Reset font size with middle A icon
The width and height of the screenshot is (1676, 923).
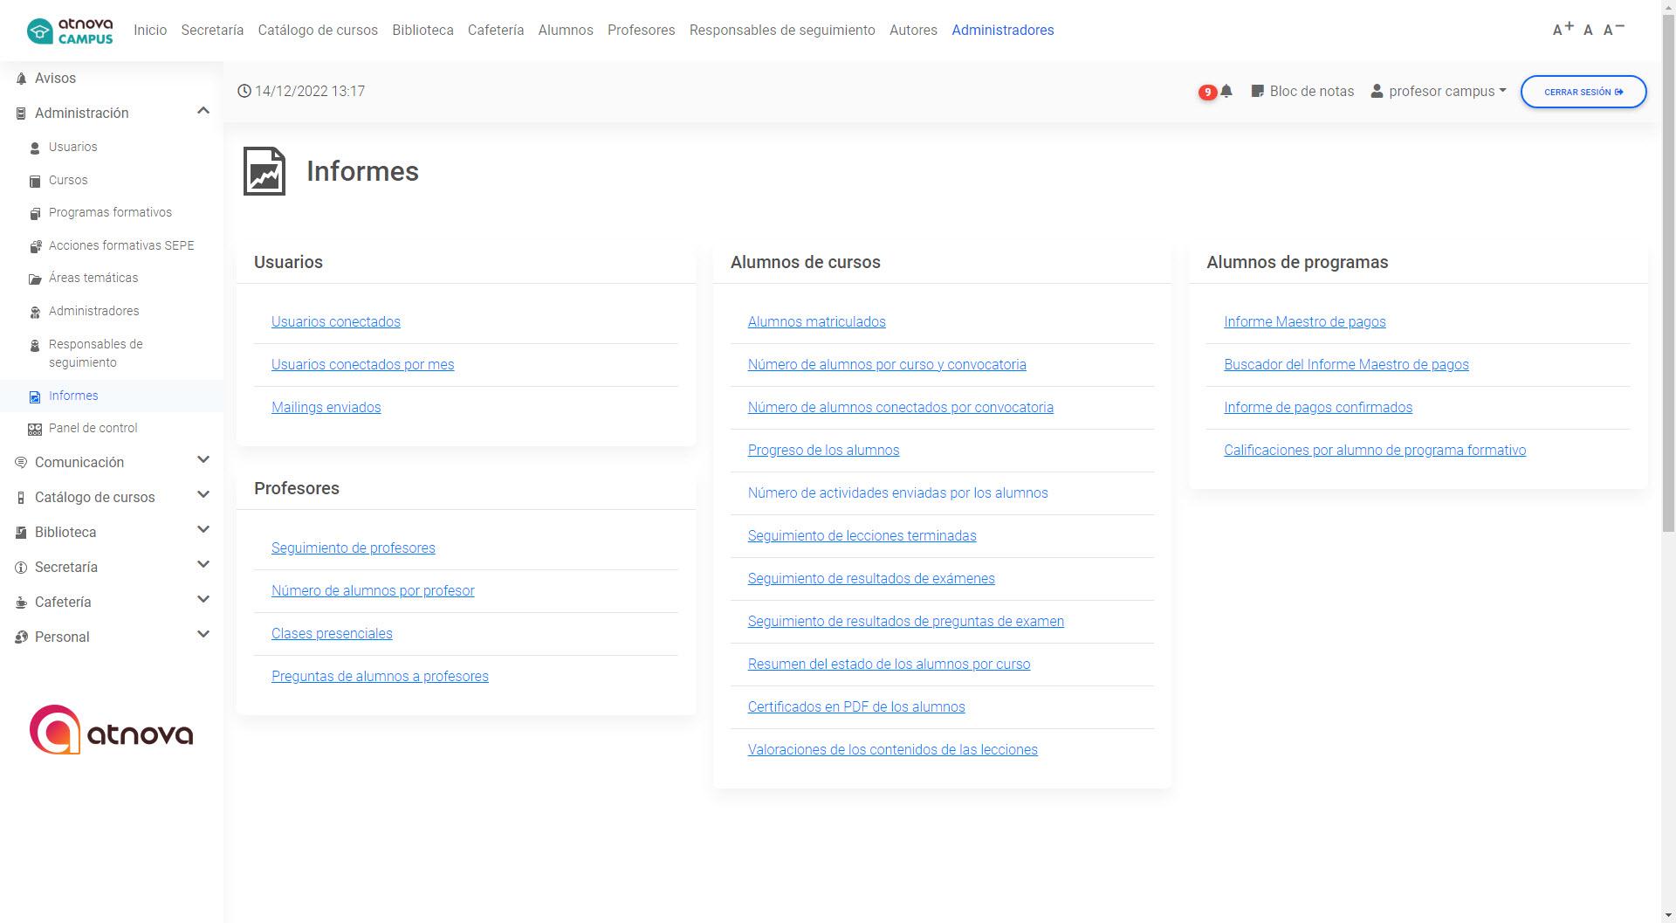pyautogui.click(x=1588, y=31)
